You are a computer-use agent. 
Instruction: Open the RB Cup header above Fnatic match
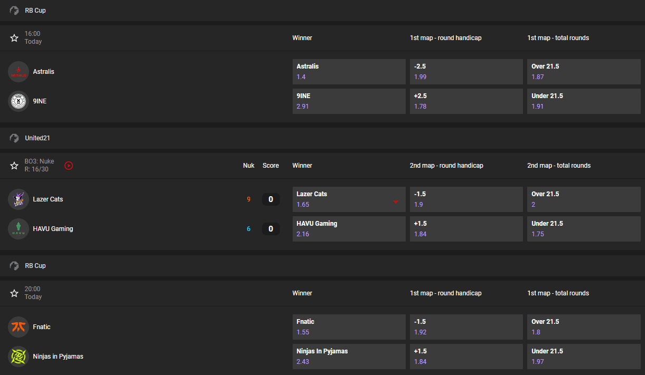point(322,266)
